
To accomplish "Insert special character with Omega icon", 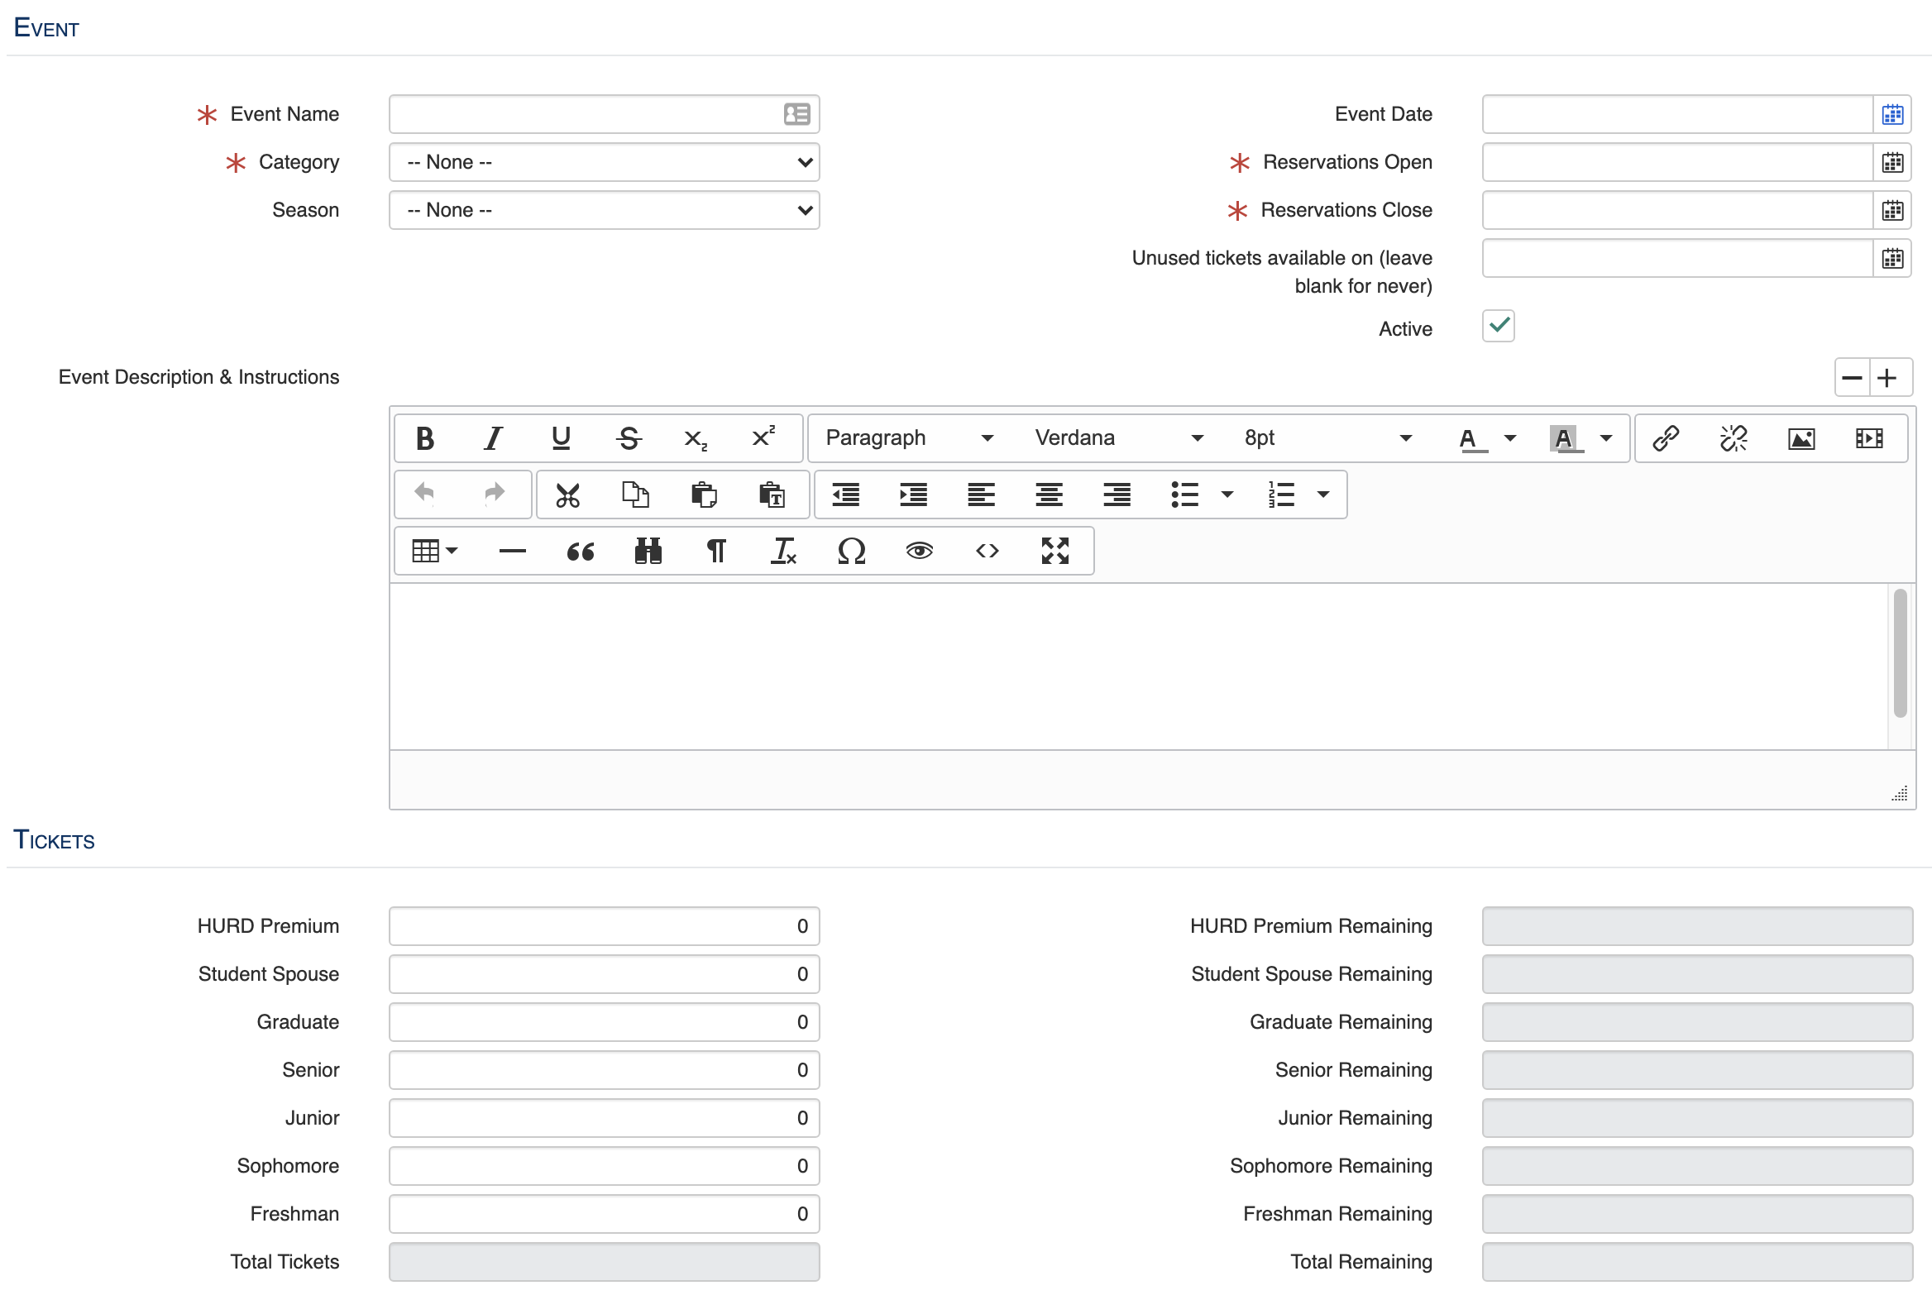I will point(851,551).
